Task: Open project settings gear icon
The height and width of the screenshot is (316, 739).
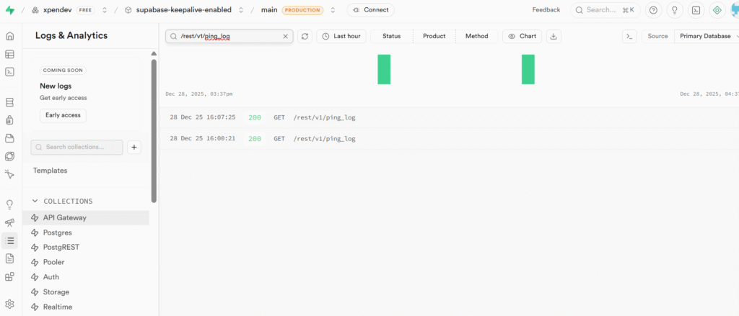Action: point(10,304)
